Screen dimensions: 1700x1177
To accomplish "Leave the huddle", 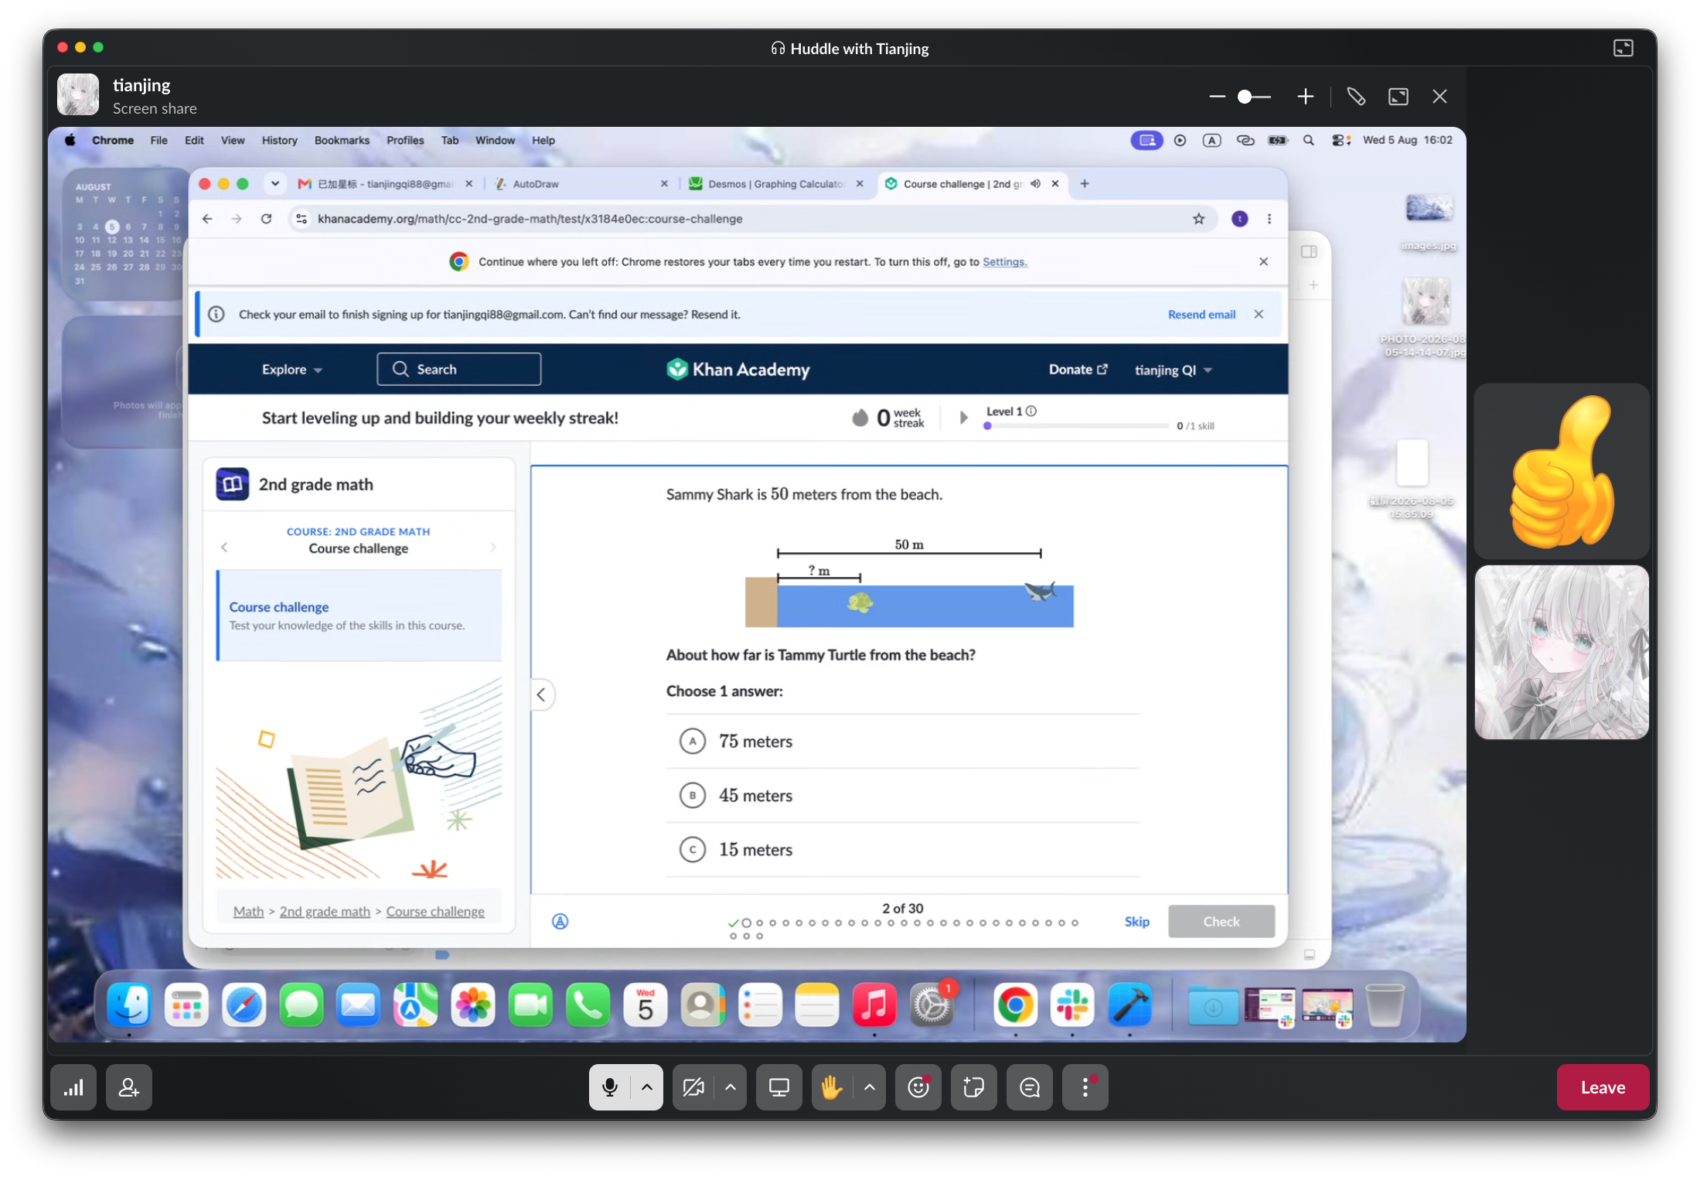I will click(x=1603, y=1087).
